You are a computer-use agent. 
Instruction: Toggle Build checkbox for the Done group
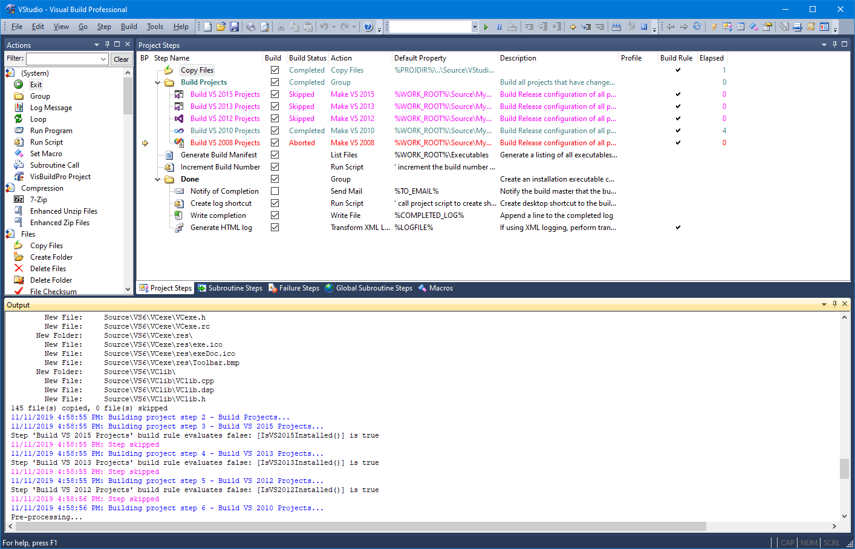click(275, 179)
